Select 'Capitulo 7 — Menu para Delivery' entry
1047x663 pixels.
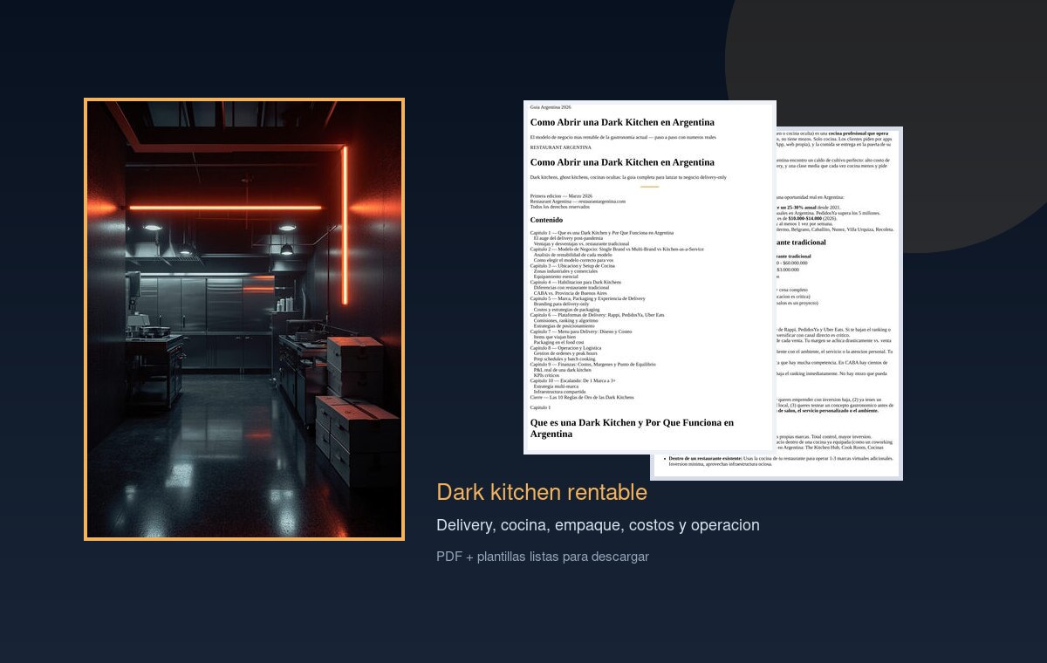[x=581, y=331]
